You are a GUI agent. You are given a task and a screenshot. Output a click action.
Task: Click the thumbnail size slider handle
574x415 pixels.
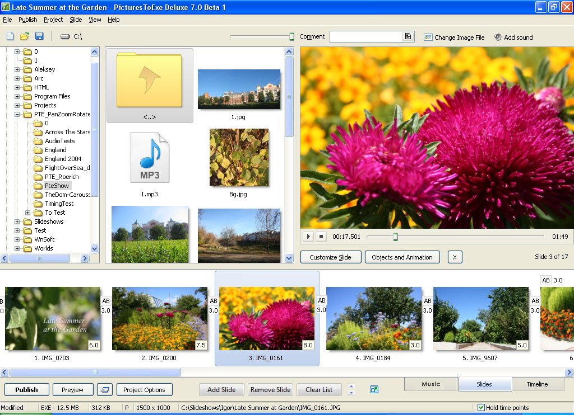point(291,37)
